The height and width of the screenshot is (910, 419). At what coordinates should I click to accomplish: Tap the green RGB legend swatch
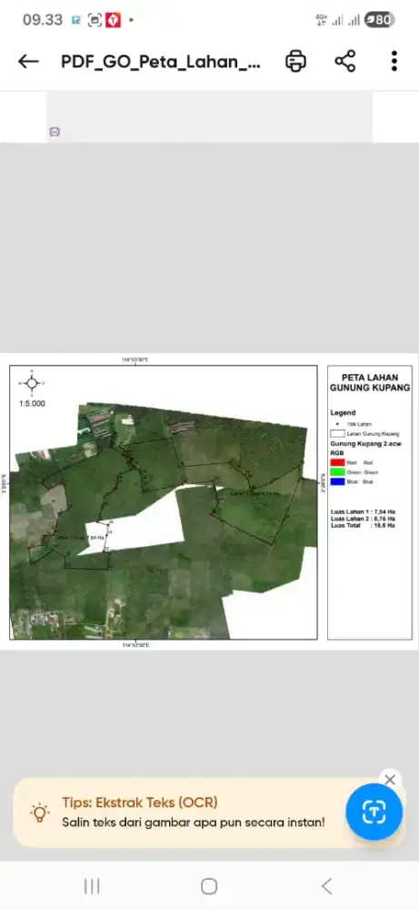point(336,471)
